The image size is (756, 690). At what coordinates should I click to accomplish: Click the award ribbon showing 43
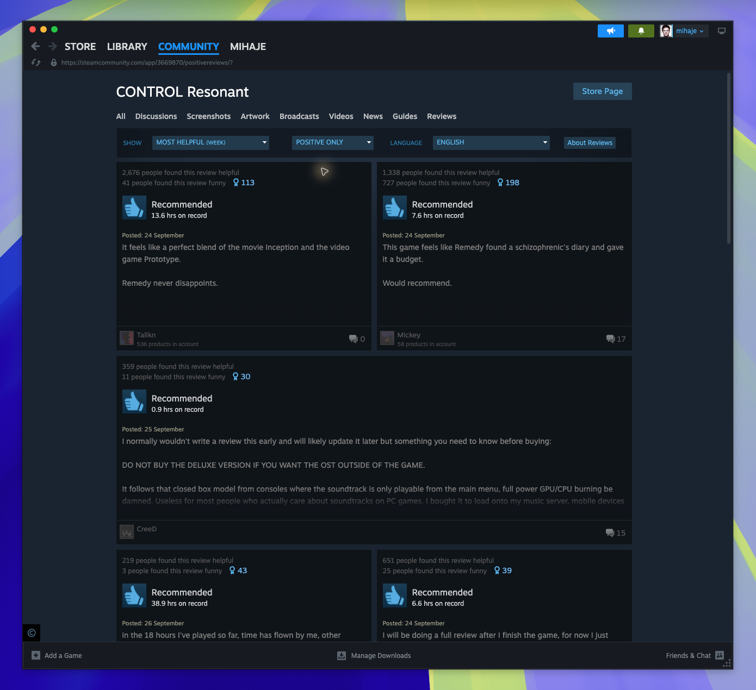point(238,570)
